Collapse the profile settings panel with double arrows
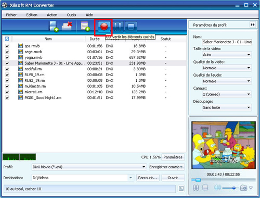Viewport: 260px width, 198px height. 253,24
